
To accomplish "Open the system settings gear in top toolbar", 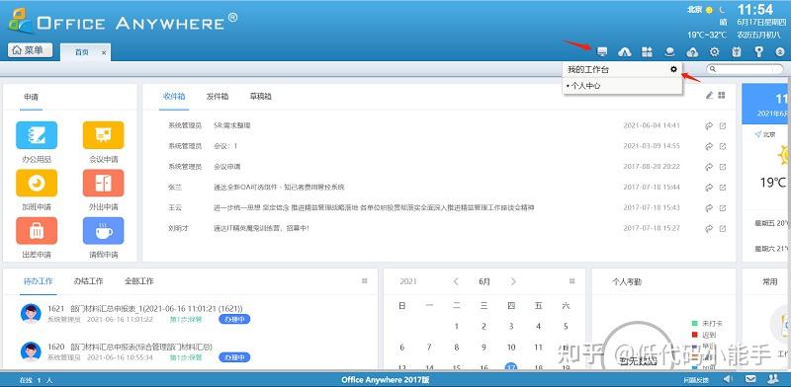I will click(714, 52).
